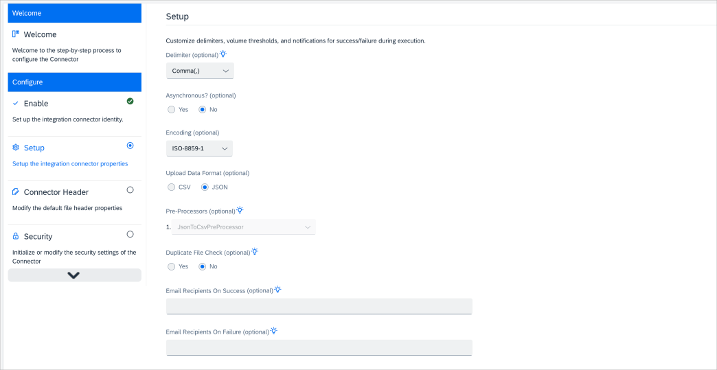
Task: Expand the JsonToCsvPreProcessor dropdown
Action: (243, 227)
